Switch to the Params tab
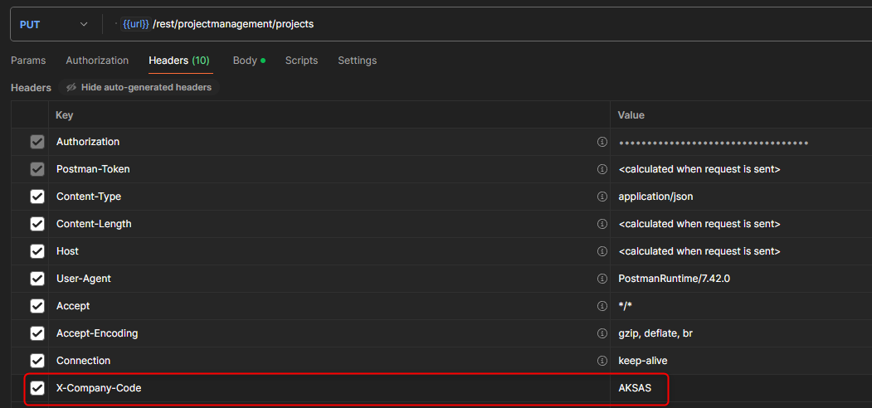Screen dimensions: 872x408 [x=28, y=61]
